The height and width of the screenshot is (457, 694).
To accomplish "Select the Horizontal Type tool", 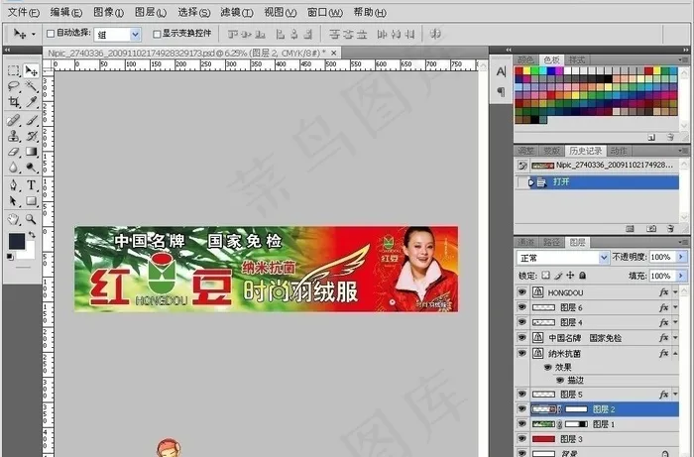I will click(x=32, y=185).
